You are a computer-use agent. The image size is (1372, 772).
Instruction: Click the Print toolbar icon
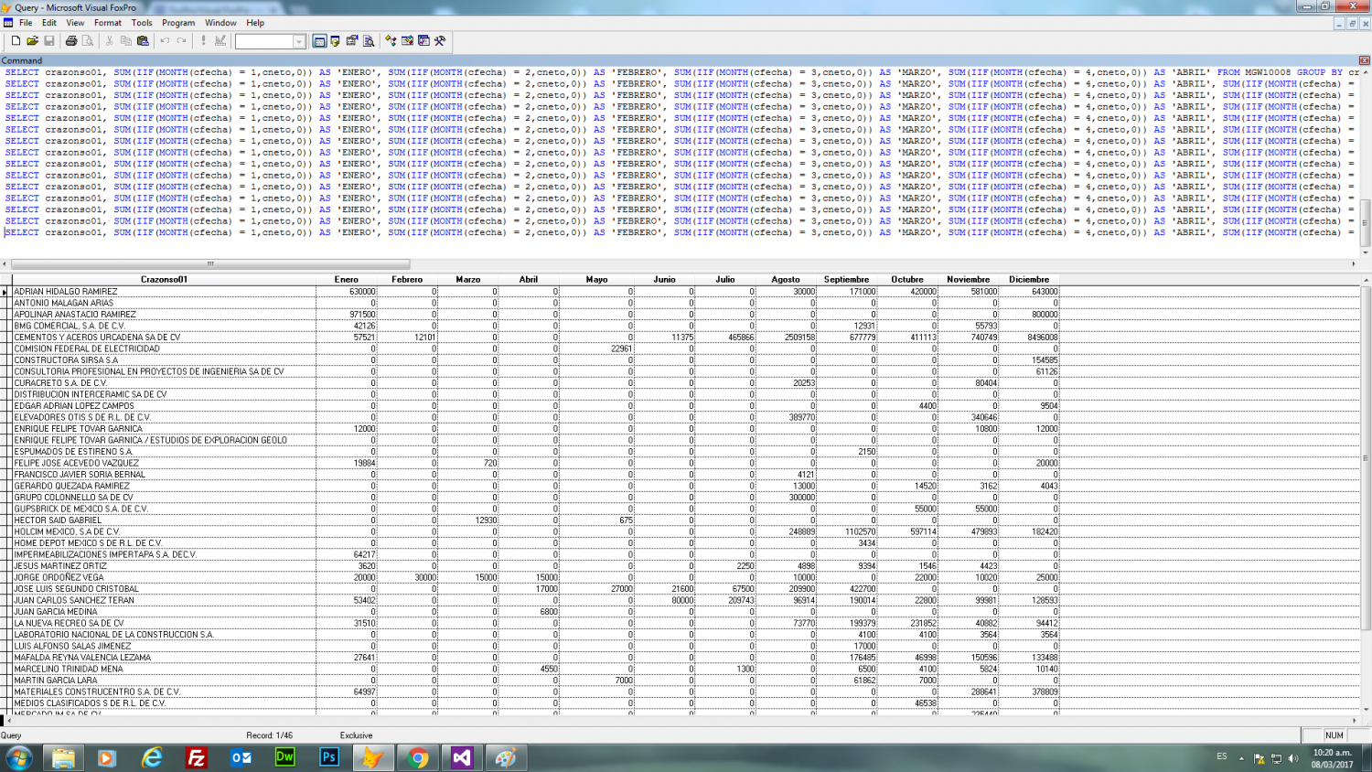point(70,41)
